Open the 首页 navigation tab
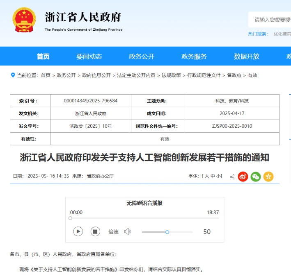291x276 pixels. (x=43, y=56)
